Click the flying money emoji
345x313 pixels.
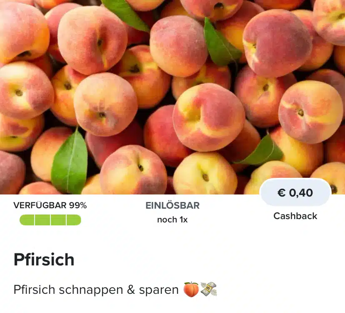point(209,289)
